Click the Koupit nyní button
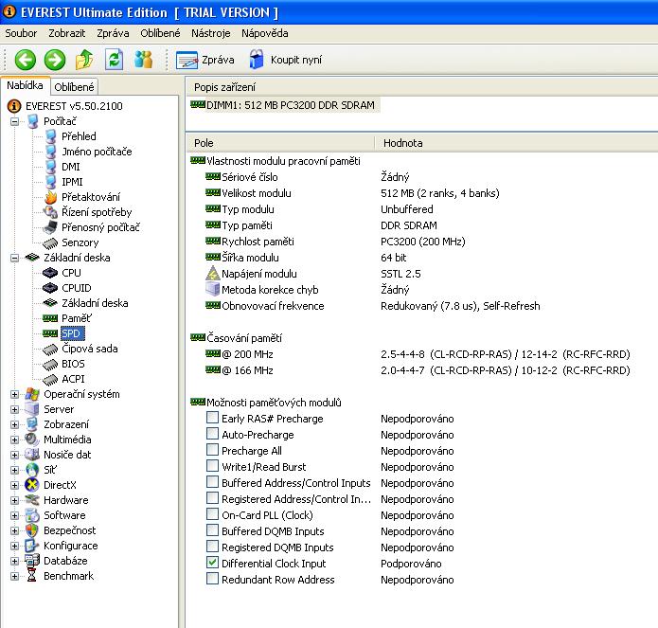The height and width of the screenshot is (628, 658). point(285,60)
